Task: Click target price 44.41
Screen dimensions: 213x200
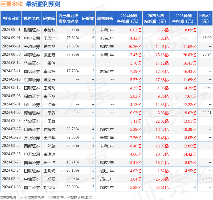Action: click(207, 112)
